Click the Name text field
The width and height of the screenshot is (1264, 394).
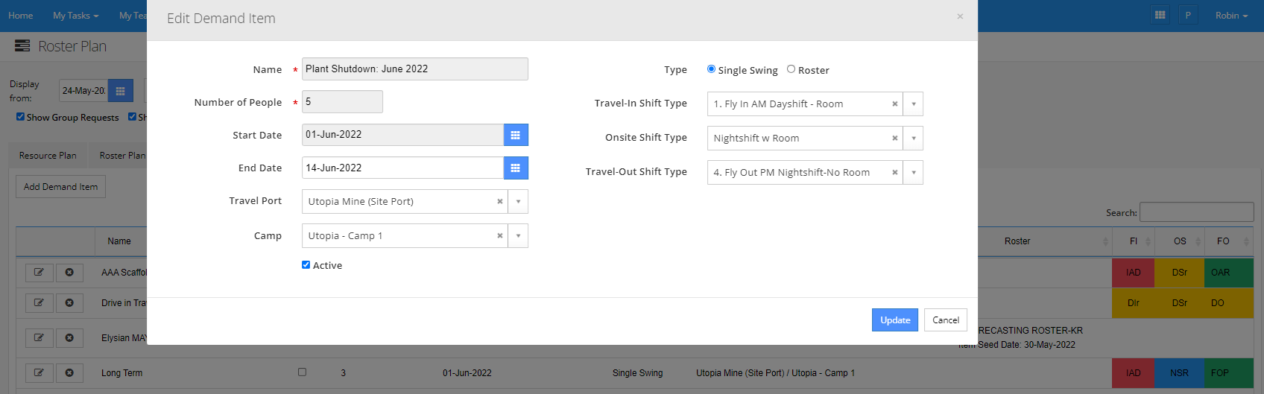coord(415,69)
